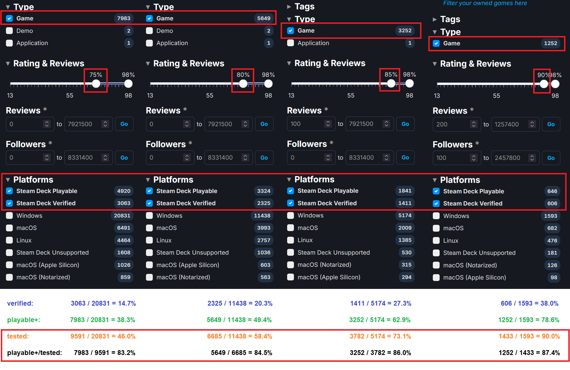Select the macOS (Notarized) checkbox with count 126
This screenshot has width=570, height=370.
coord(436,265)
